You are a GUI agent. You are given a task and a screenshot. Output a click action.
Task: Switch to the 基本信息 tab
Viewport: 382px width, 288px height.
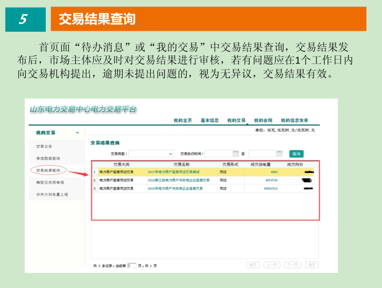[x=209, y=120]
